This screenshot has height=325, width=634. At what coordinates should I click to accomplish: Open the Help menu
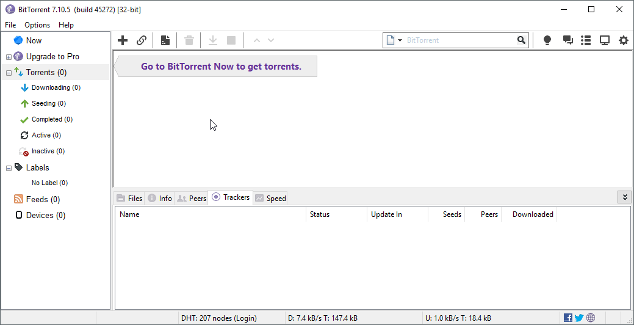tap(66, 24)
